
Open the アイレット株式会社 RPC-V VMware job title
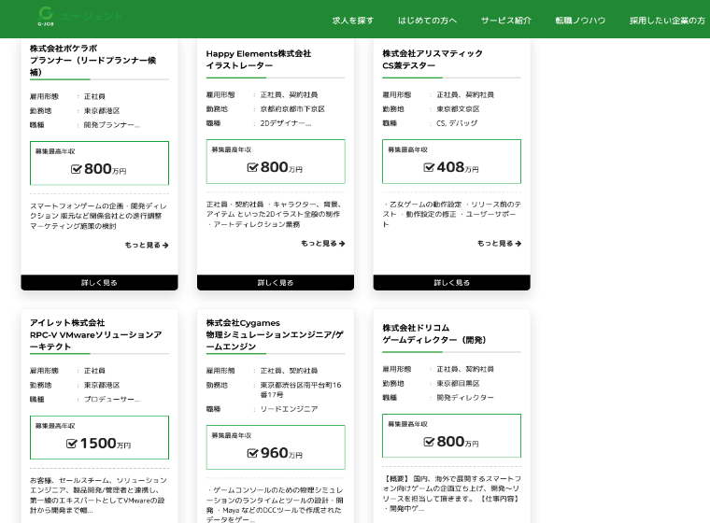96,334
